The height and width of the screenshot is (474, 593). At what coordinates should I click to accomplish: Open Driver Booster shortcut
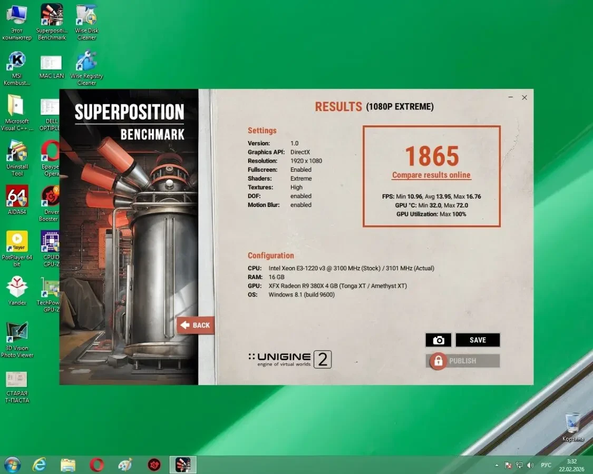pyautogui.click(x=49, y=203)
